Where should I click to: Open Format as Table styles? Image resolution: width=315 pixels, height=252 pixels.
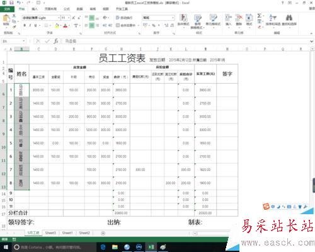point(197,21)
